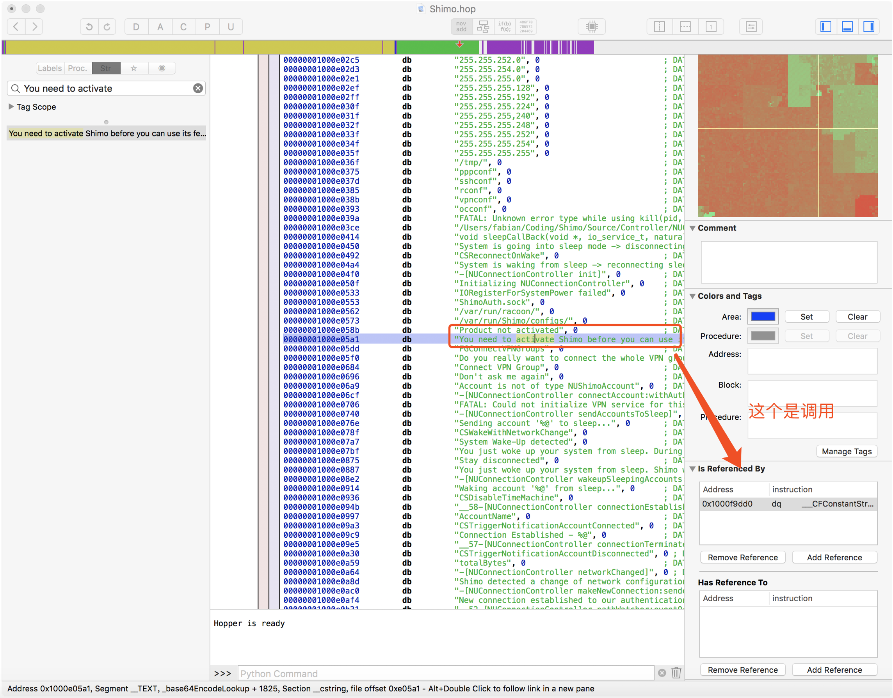
Task: Click the "Product not activated" string line
Action: pyautogui.click(x=509, y=330)
